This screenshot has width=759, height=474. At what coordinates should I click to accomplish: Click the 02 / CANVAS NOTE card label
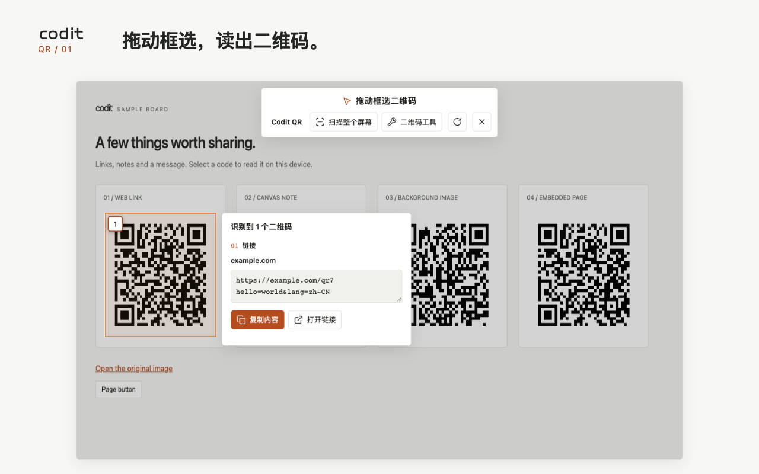point(271,198)
